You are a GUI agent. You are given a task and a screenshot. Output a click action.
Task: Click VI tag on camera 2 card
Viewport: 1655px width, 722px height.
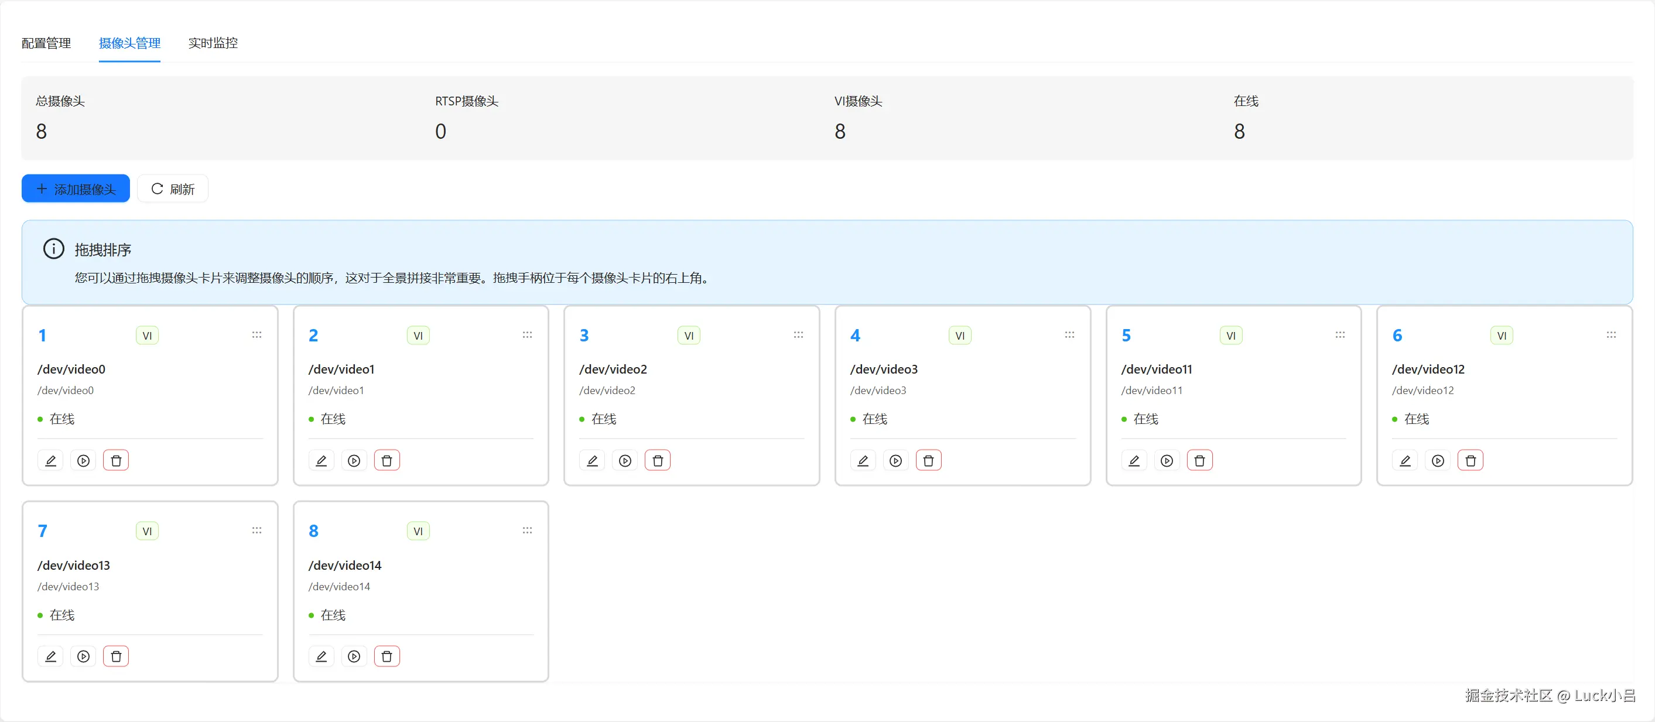click(x=418, y=336)
